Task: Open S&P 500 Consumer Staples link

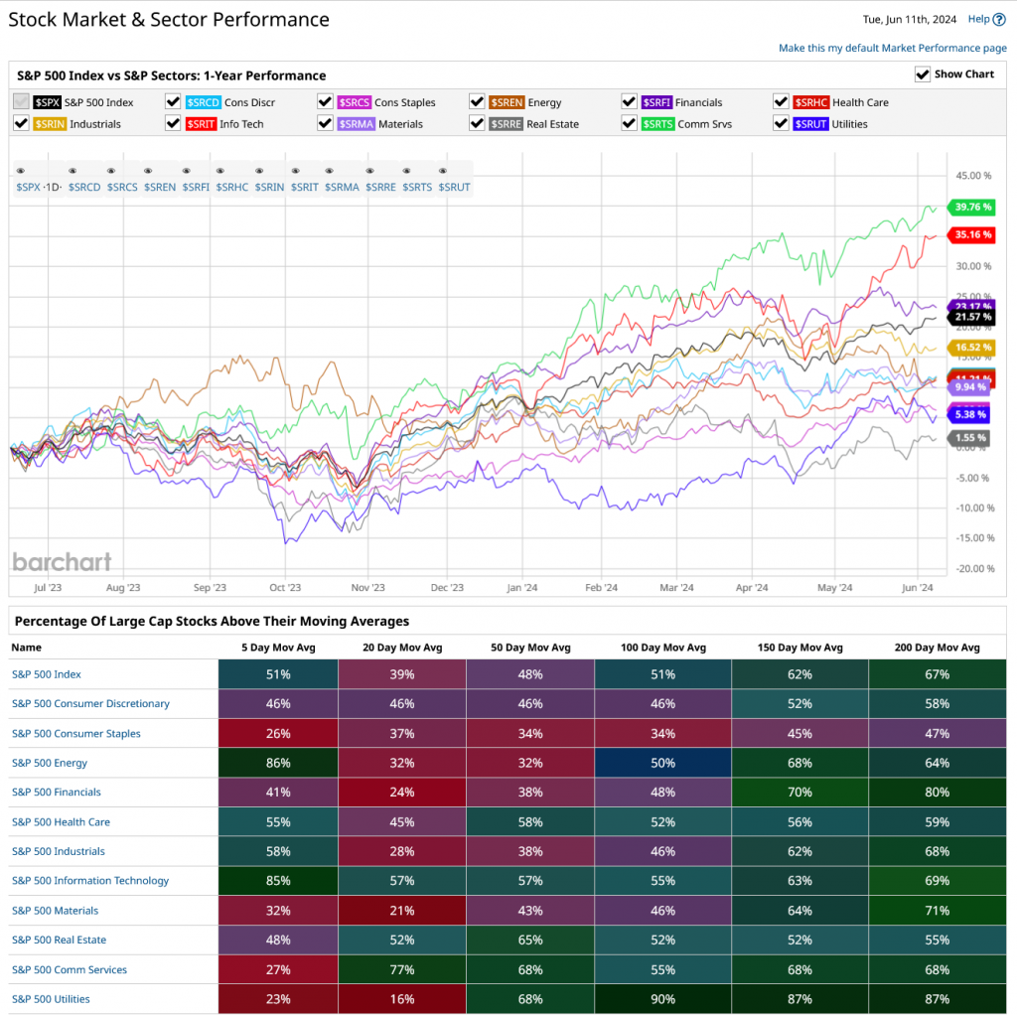Action: click(75, 734)
